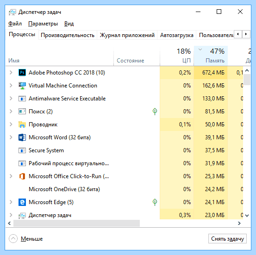
Task: Click the Рабочий процесс виртуально icon
Action: click(x=22, y=163)
